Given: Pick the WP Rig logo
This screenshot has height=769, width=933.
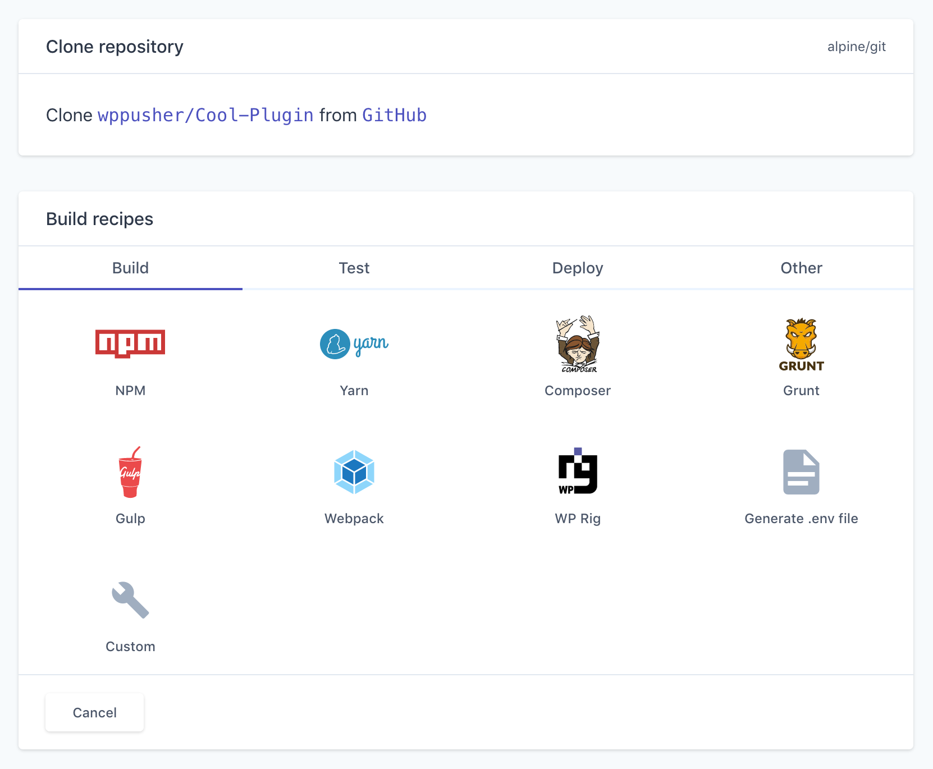Looking at the screenshot, I should click(x=578, y=471).
